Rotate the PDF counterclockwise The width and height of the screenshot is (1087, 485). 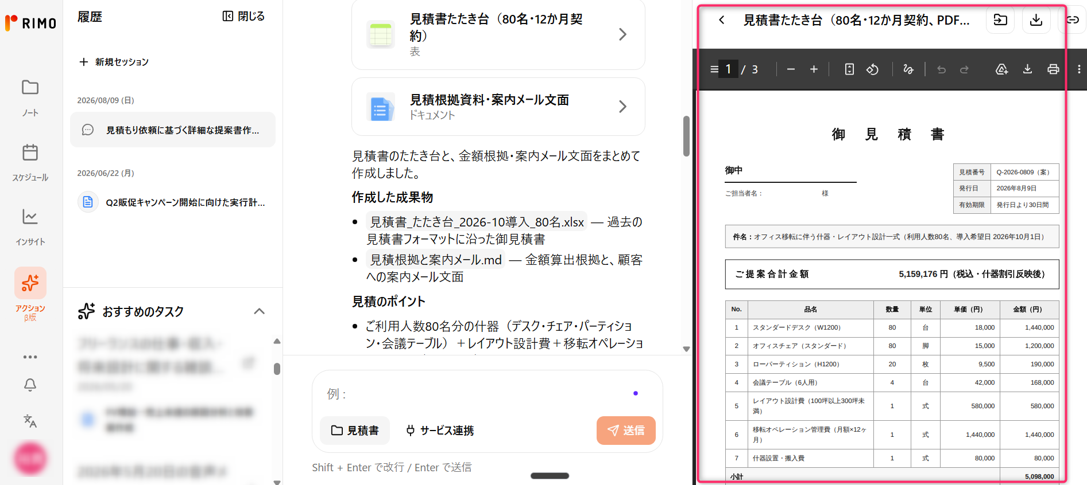click(x=872, y=69)
